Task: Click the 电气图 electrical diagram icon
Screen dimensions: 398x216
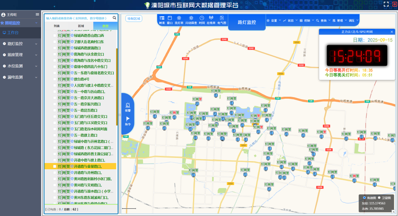Action: [x=222, y=18]
